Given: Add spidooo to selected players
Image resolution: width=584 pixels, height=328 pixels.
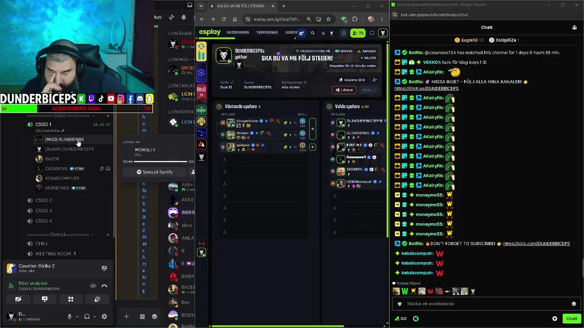Looking at the screenshot, I should tap(313, 147).
